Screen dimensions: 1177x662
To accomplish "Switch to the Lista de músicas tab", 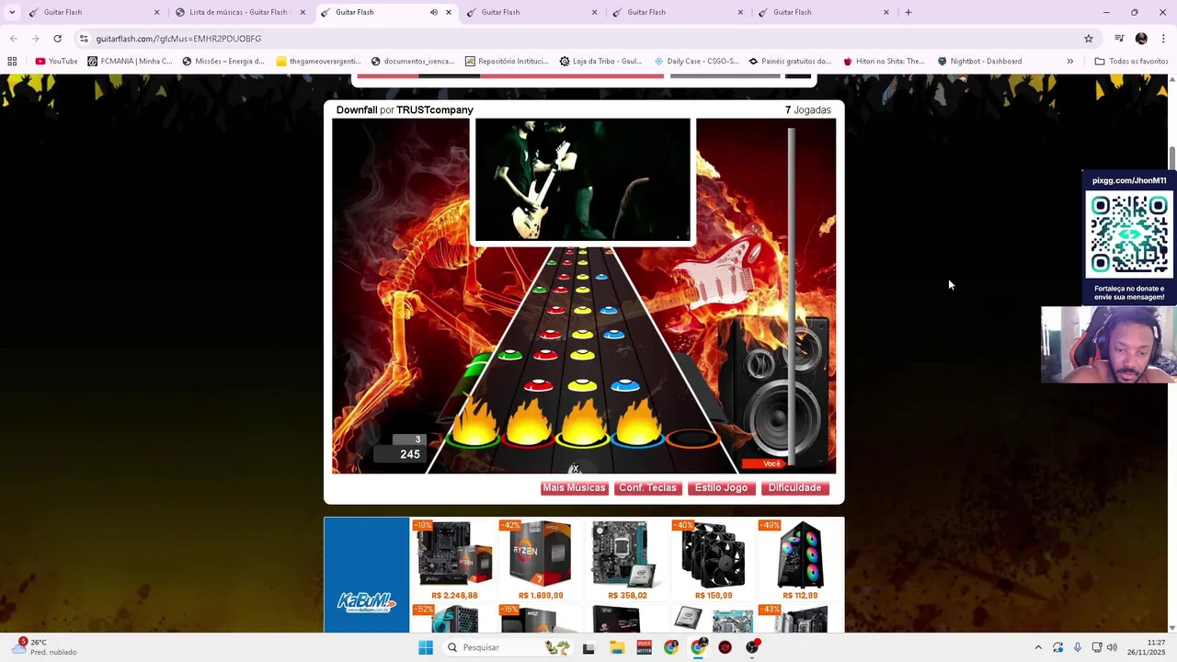I will [x=238, y=12].
